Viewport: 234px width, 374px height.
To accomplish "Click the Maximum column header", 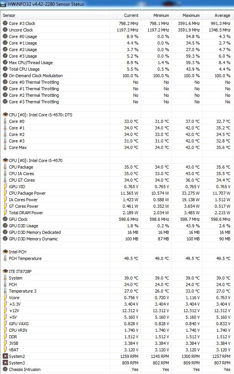I will pos(191,15).
